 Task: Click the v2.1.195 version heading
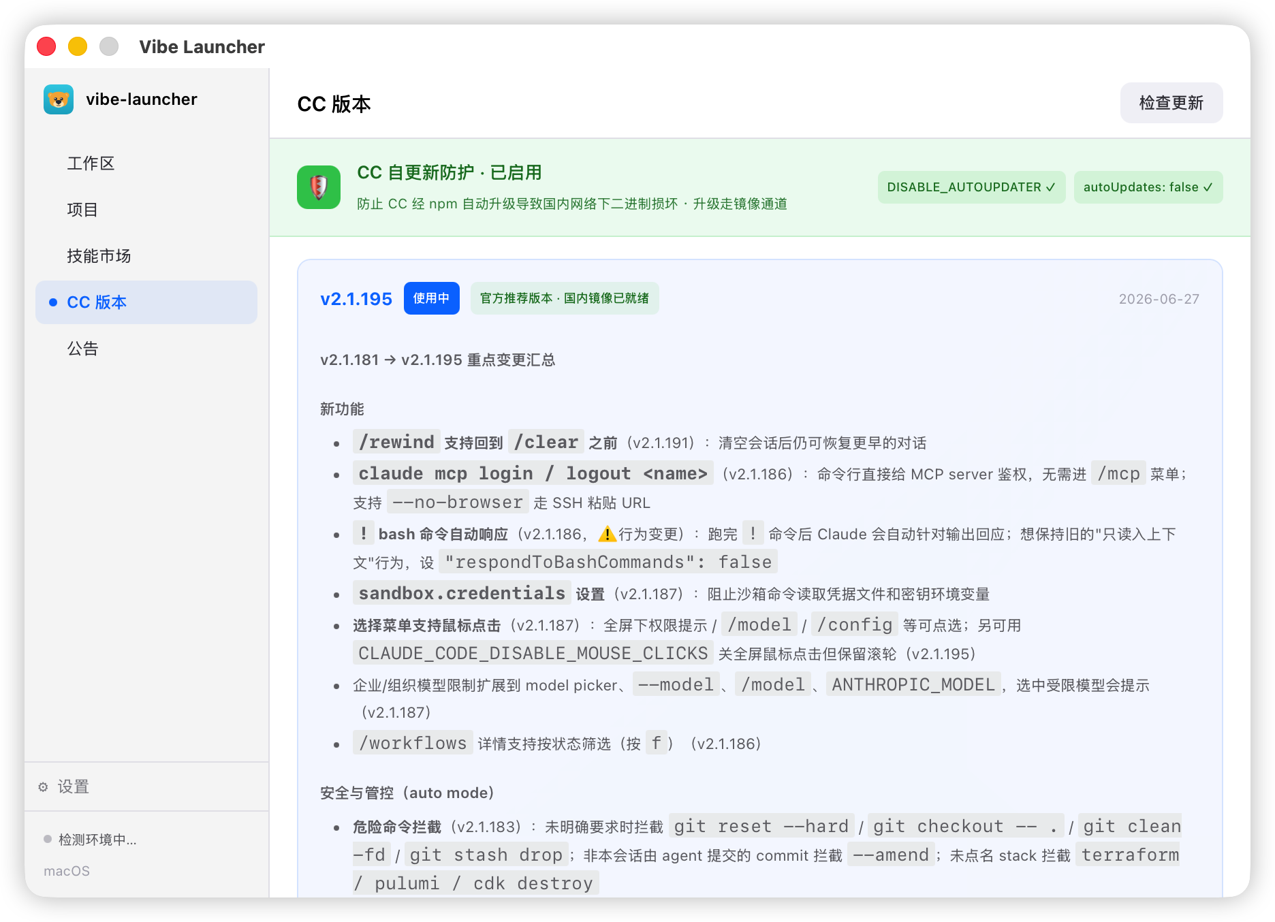(x=356, y=299)
